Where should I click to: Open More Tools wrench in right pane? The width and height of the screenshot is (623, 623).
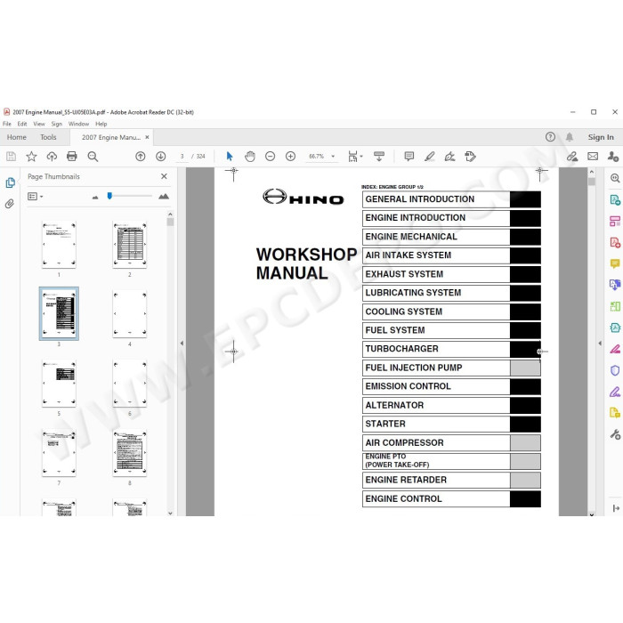pyautogui.click(x=615, y=434)
